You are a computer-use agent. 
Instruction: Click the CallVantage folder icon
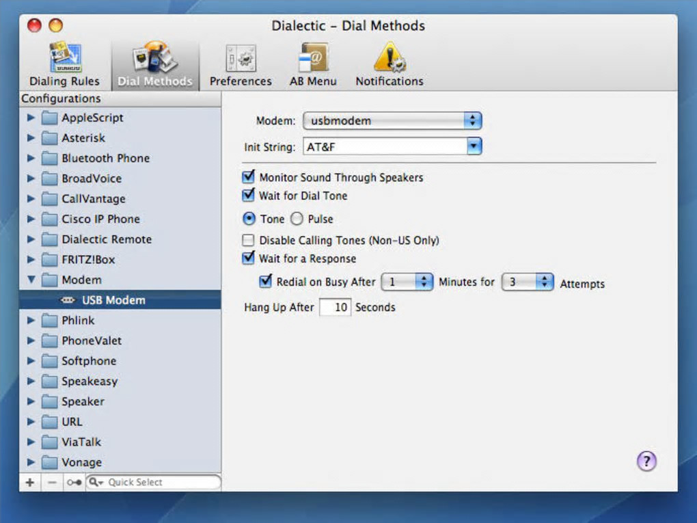point(49,199)
